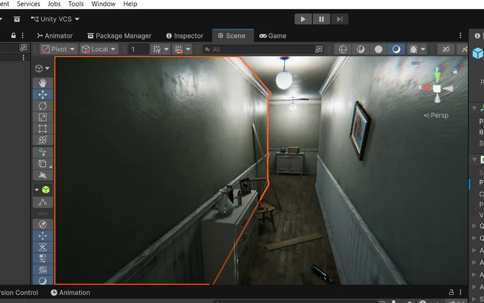This screenshot has height=303, width=484.
Task: Step one frame forward
Action: 339,19
